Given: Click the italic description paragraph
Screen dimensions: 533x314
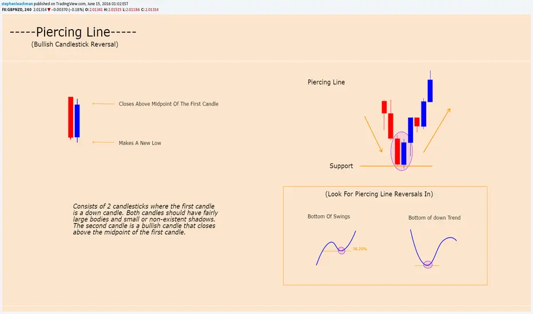Looking at the screenshot, I should click(145, 219).
